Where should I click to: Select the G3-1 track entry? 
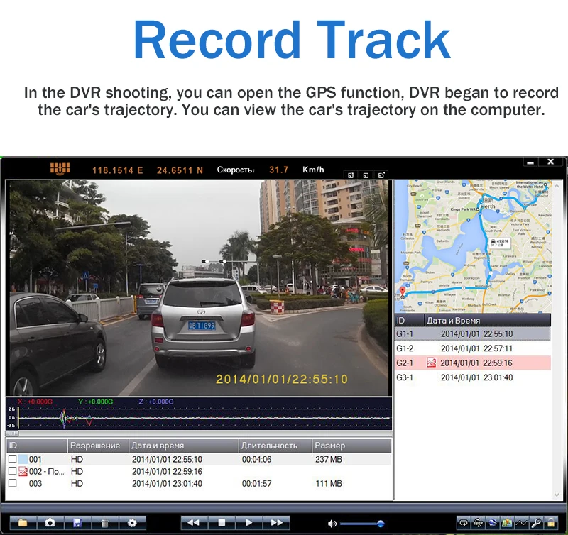[x=472, y=377]
